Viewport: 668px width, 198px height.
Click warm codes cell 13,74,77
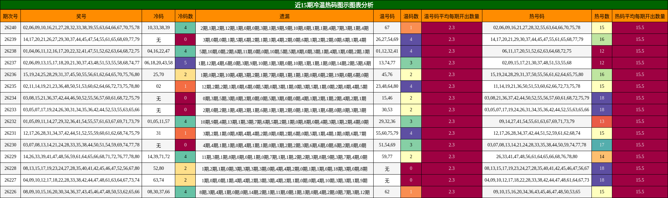387,63
